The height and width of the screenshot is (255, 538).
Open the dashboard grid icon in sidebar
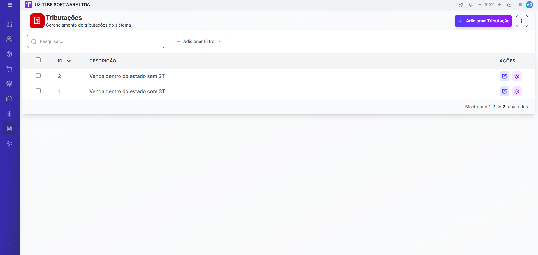coord(9,24)
